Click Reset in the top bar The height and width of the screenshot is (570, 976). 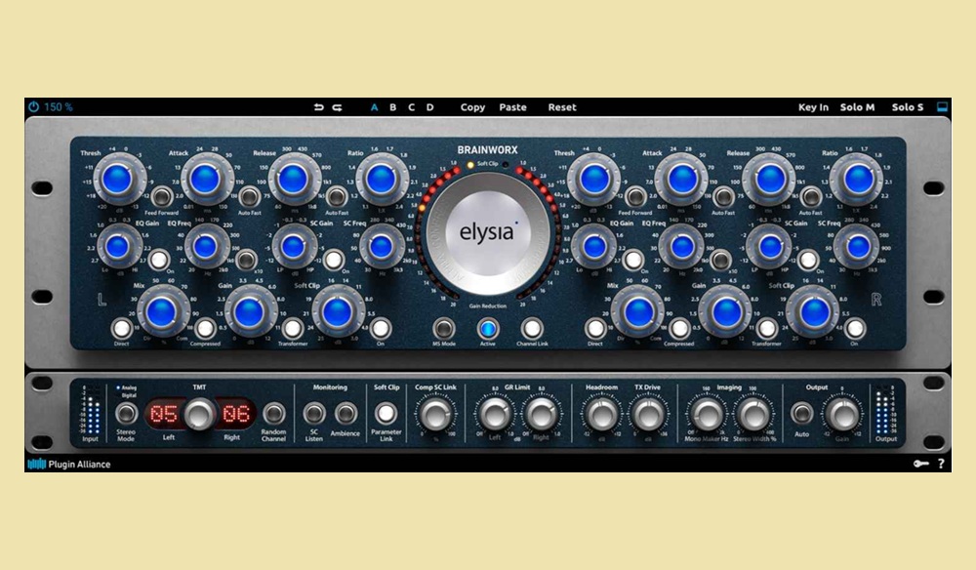pos(562,107)
